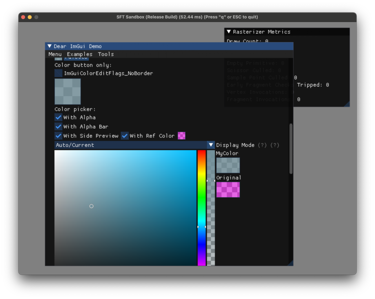This screenshot has width=375, height=299.
Task: Click the rainbow hue bar
Action: [202, 208]
